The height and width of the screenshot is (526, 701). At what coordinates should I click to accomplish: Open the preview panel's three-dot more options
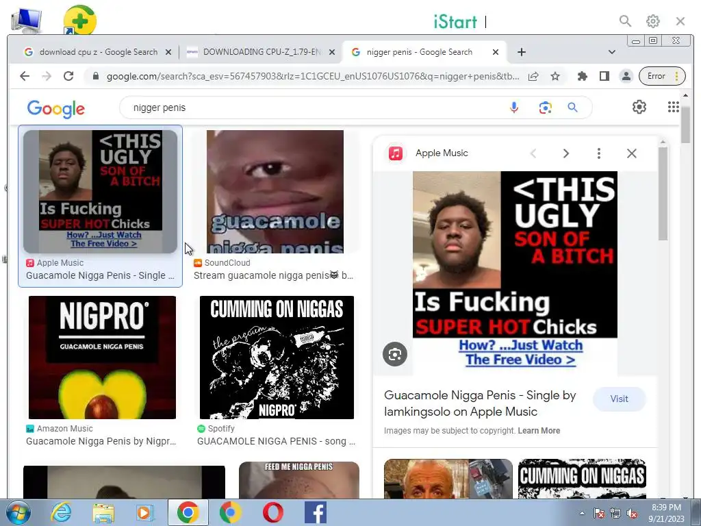coord(598,153)
